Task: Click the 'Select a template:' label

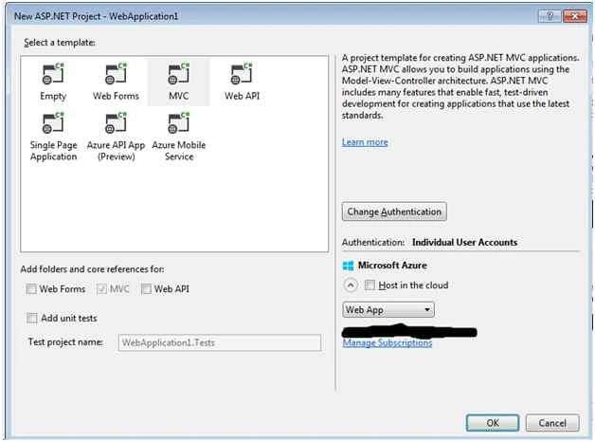Action: [x=59, y=42]
